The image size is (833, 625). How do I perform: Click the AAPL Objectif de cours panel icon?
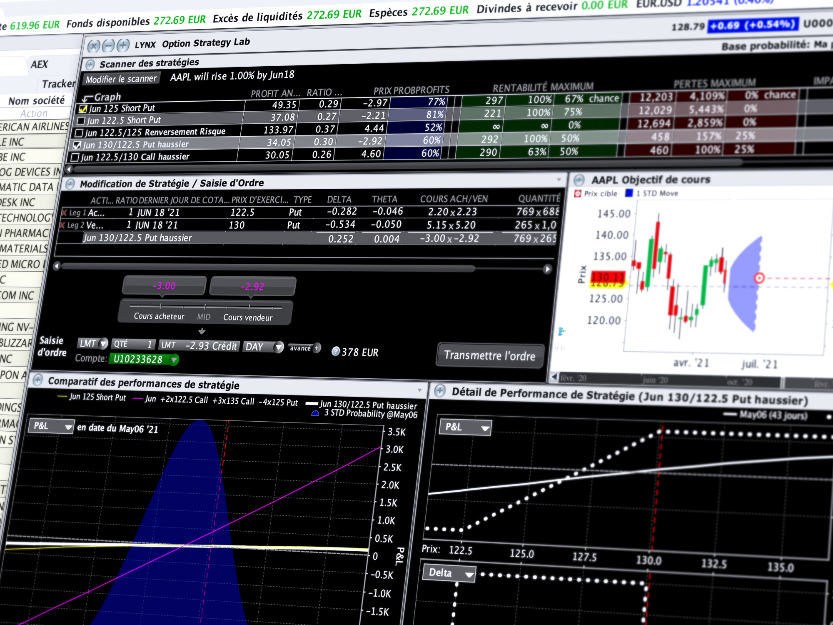[579, 180]
